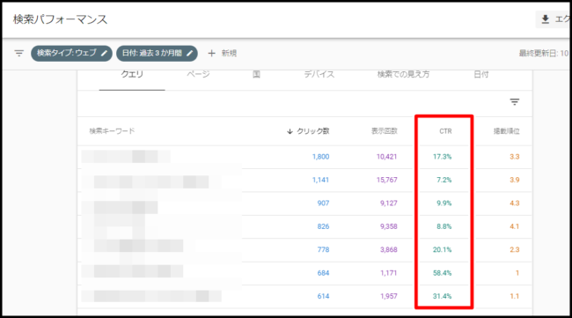Click CTR value 31.4%

(442, 297)
